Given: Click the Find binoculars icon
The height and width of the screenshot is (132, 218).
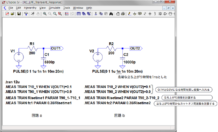Looking at the screenshot, I should 111,14.
